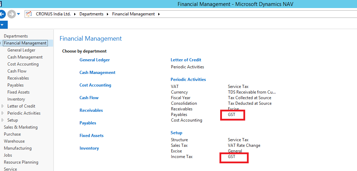Open the General Ledger department link
The image size is (357, 171).
(95, 60)
